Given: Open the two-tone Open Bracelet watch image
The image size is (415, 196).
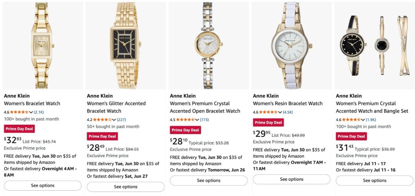Looking at the screenshot, I should coord(209,45).
